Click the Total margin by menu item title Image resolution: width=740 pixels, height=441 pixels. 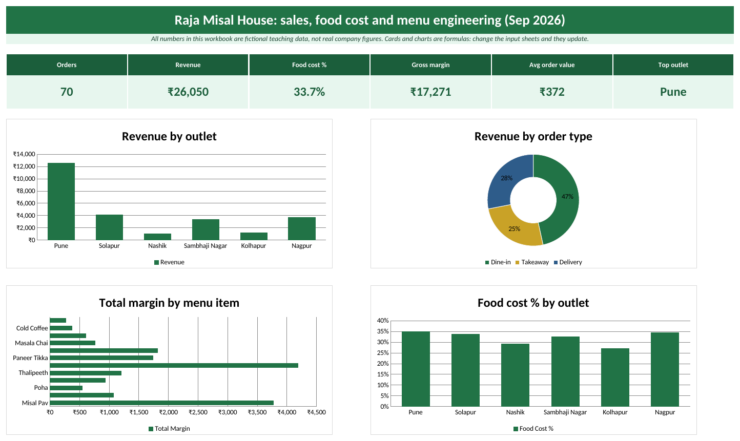pyautogui.click(x=169, y=303)
